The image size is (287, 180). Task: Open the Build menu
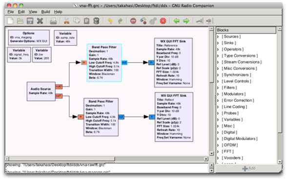45,12
